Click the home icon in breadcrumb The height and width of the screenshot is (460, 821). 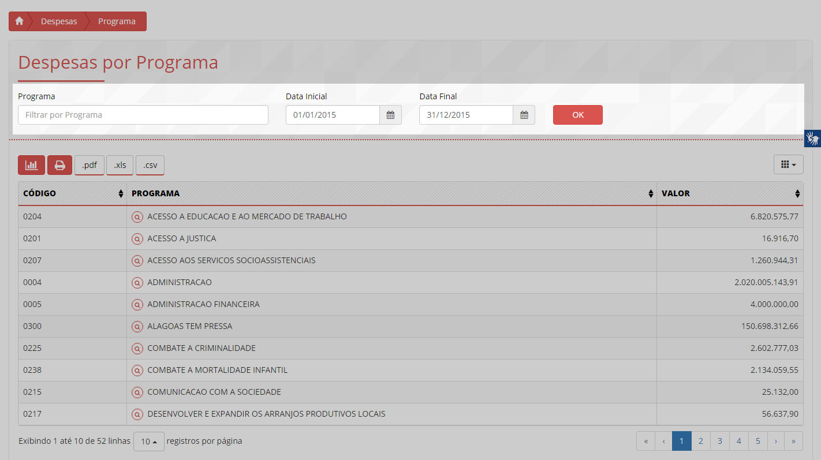point(19,21)
